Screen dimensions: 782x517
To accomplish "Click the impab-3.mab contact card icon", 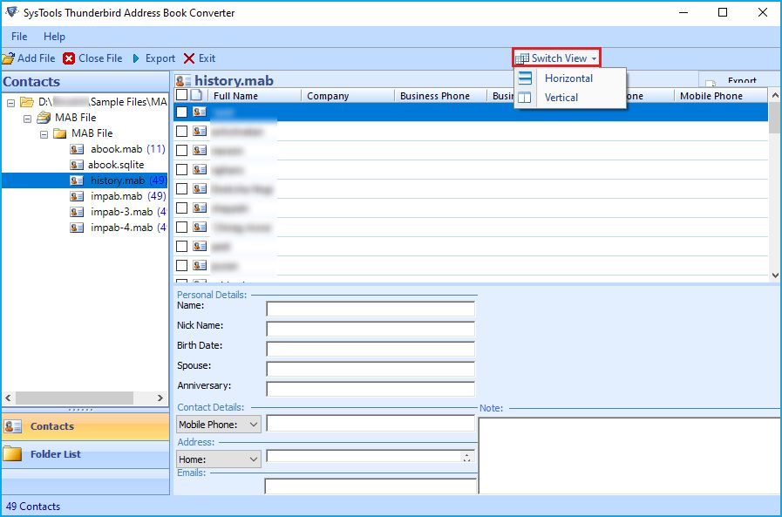I will tap(77, 212).
